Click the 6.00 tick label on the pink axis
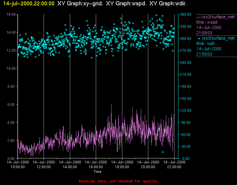 (x=11, y=105)
